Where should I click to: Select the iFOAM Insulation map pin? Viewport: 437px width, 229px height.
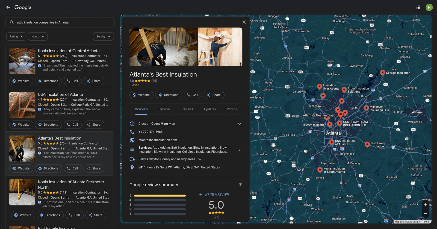pyautogui.click(x=330, y=124)
